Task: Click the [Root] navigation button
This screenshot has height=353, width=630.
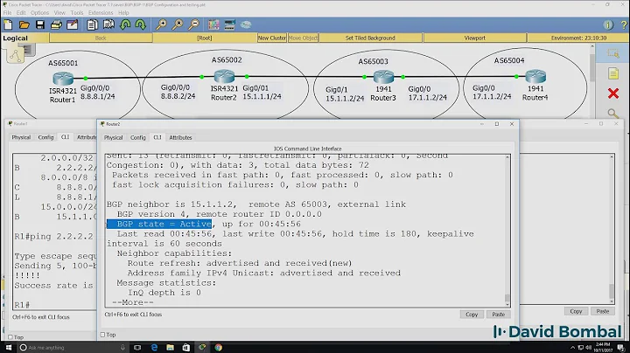Action: (x=205, y=38)
